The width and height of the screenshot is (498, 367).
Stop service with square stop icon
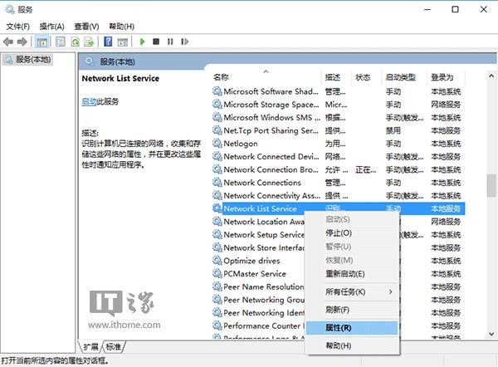pyautogui.click(x=156, y=42)
